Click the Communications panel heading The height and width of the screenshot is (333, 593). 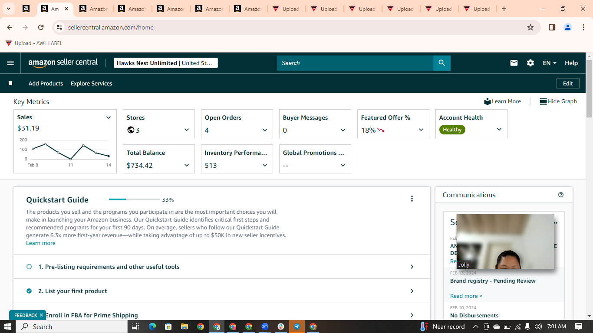pyautogui.click(x=469, y=195)
